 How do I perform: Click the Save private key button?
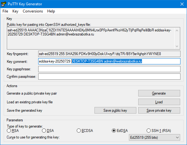click(x=159, y=110)
